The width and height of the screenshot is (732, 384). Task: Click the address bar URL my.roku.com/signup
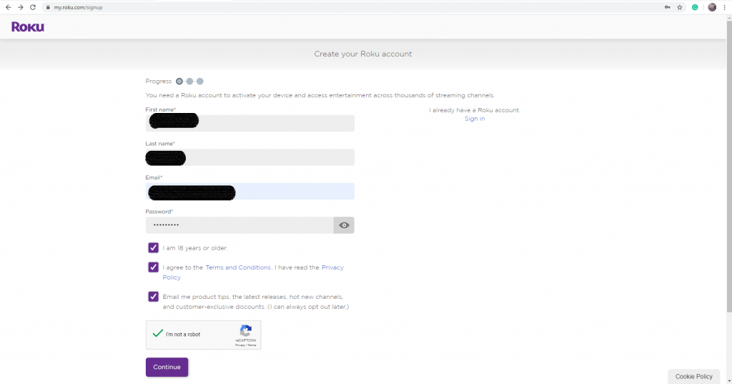coord(78,7)
